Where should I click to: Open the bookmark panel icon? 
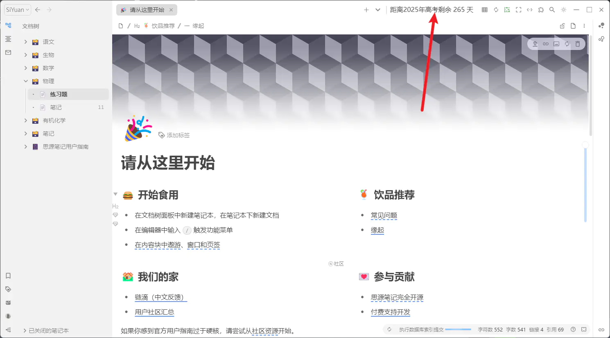(8, 276)
